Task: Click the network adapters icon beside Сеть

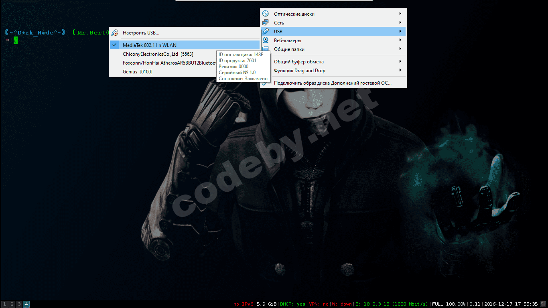Action: pyautogui.click(x=266, y=22)
